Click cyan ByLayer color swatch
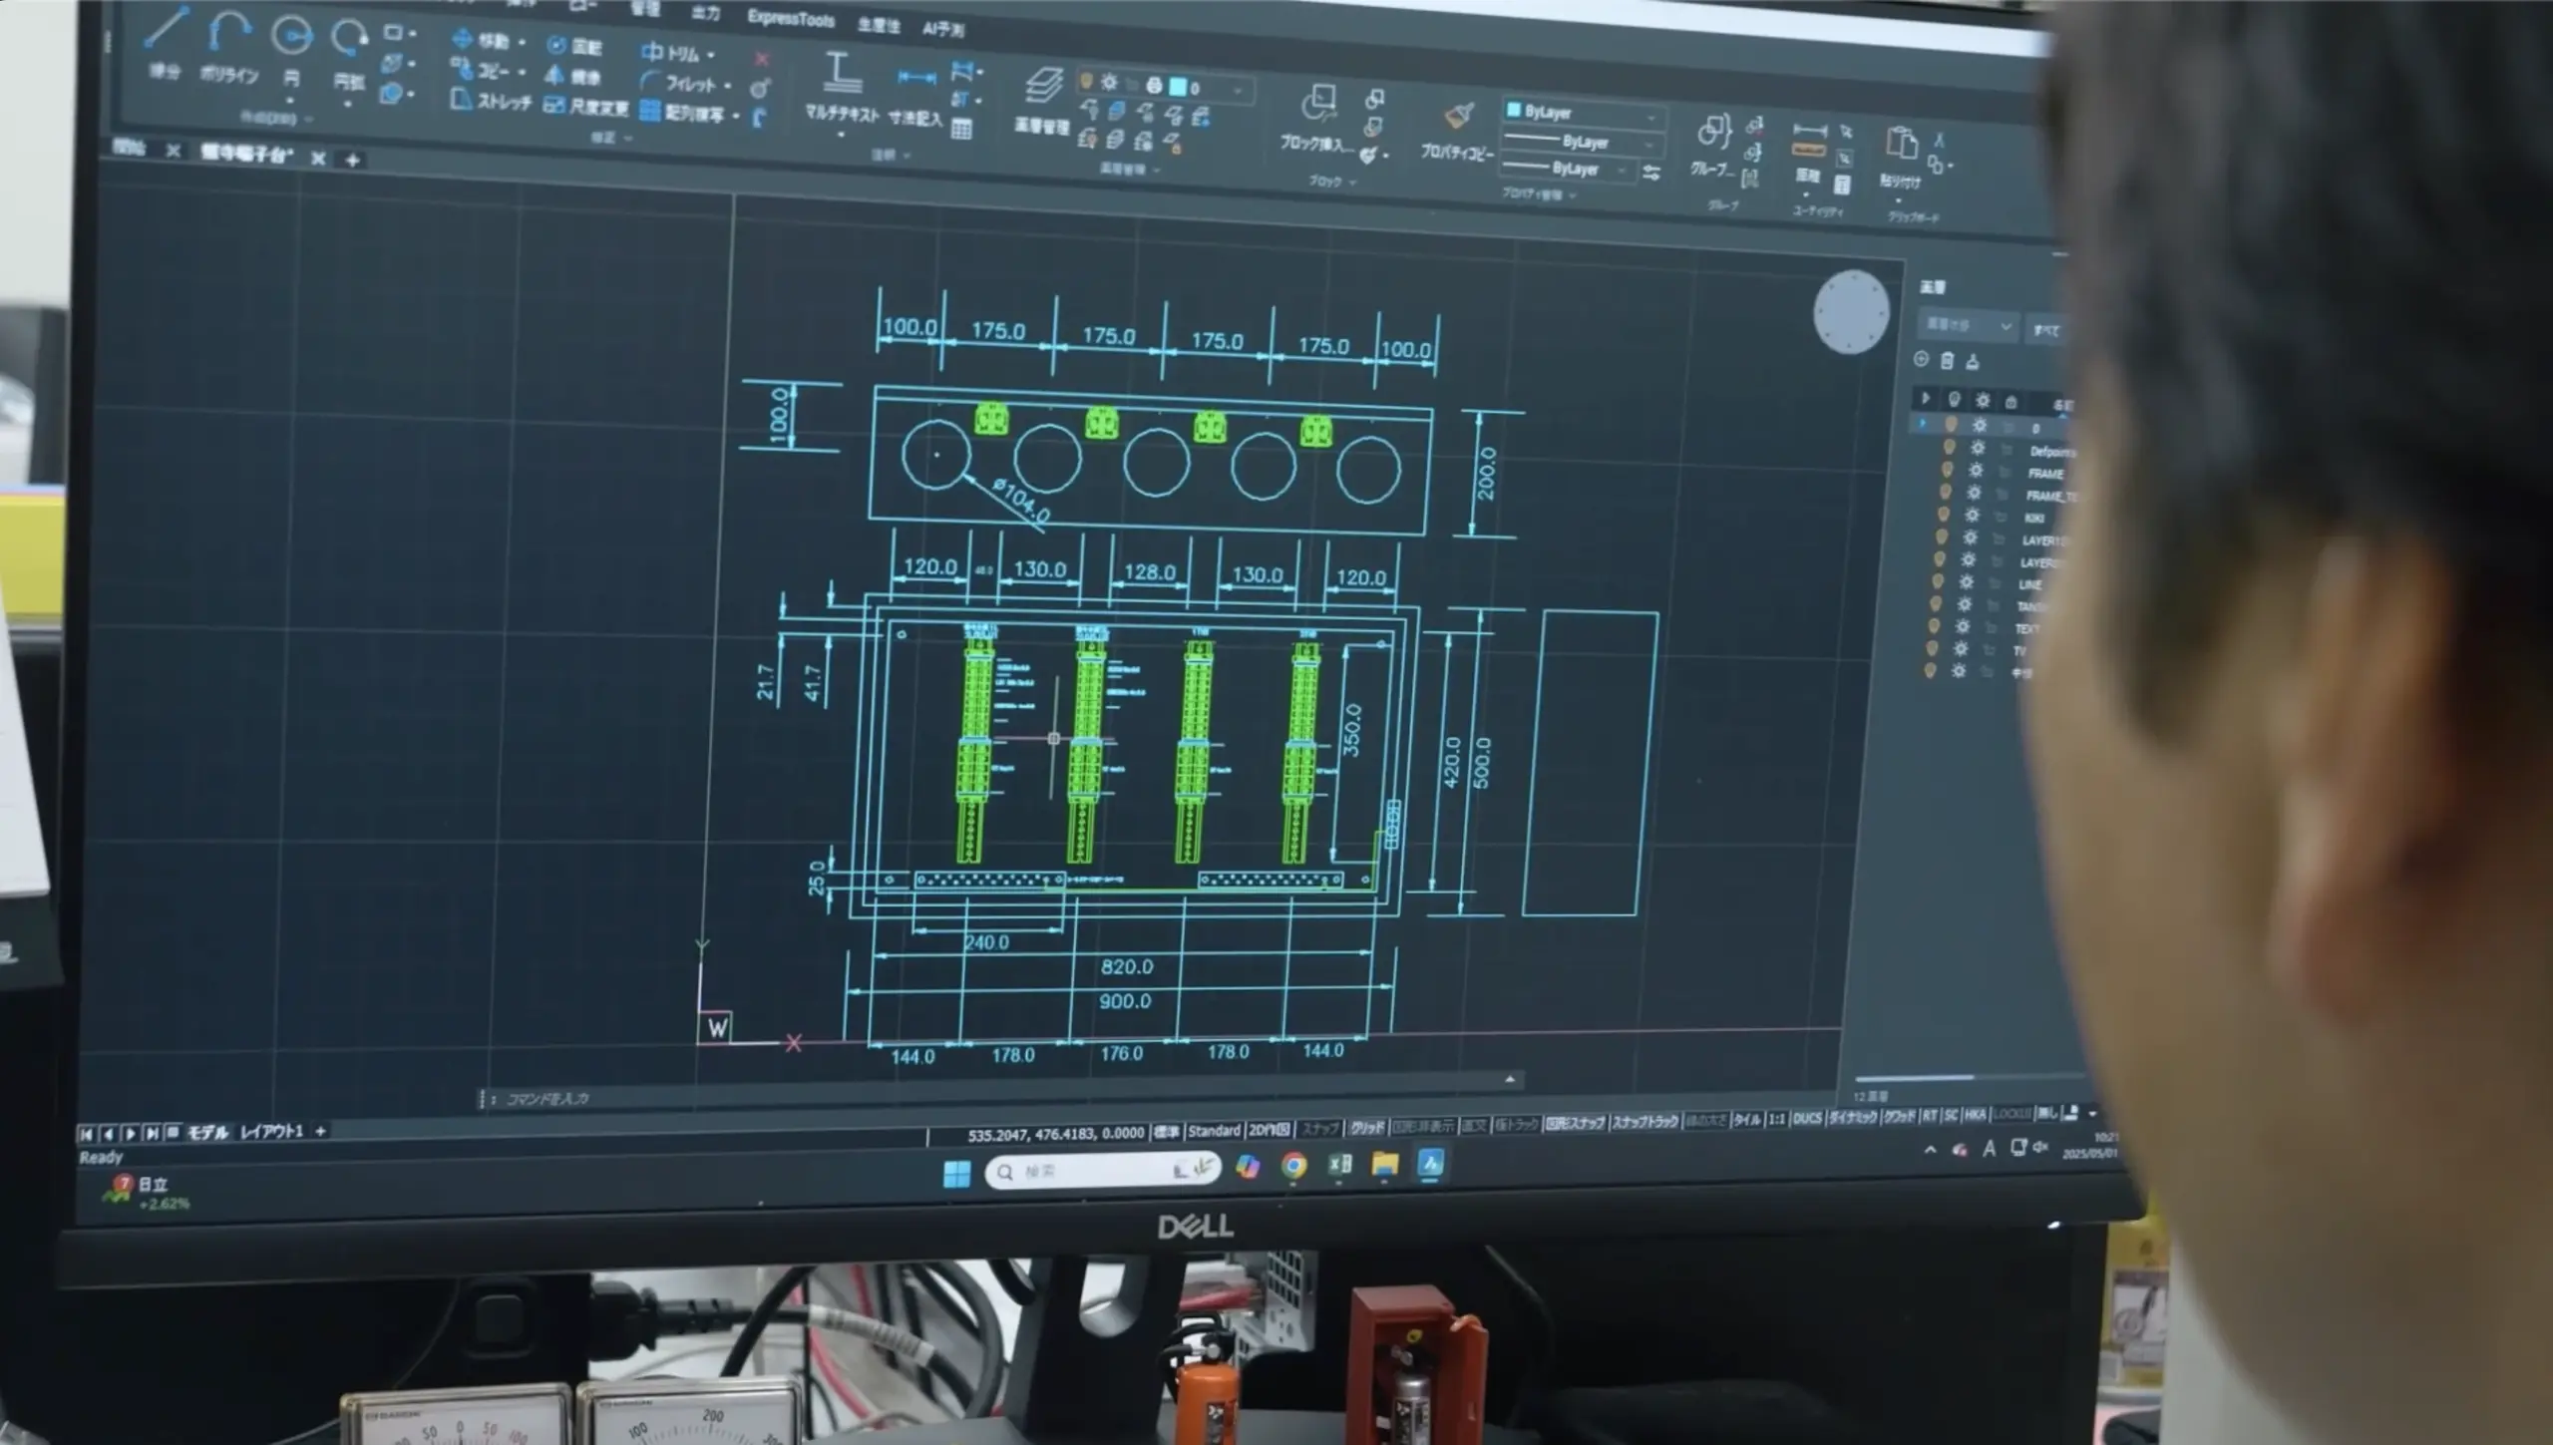This screenshot has height=1445, width=2553. tap(1514, 110)
